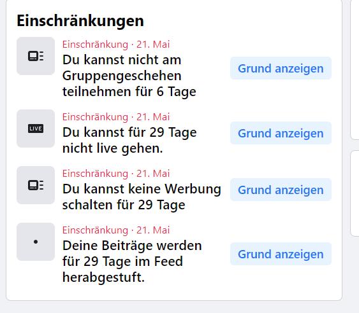Image resolution: width=359 pixels, height=313 pixels.
Task: Click the date label above the Werbung restriction
Action: (x=116, y=174)
